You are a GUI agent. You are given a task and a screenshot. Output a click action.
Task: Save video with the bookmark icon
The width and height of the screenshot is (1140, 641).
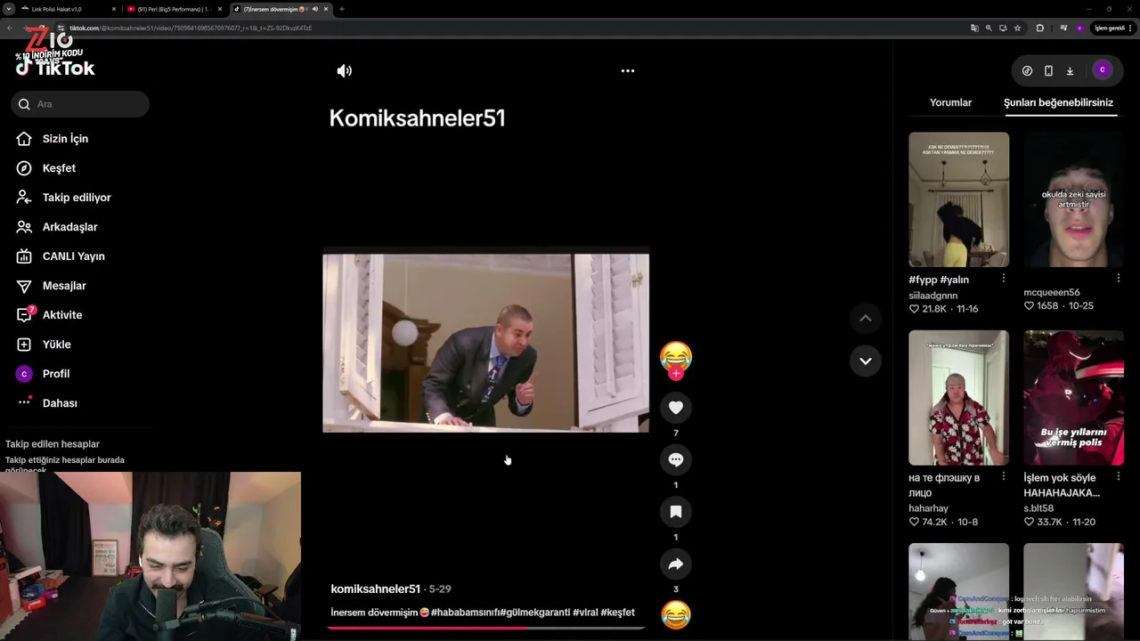tap(676, 512)
